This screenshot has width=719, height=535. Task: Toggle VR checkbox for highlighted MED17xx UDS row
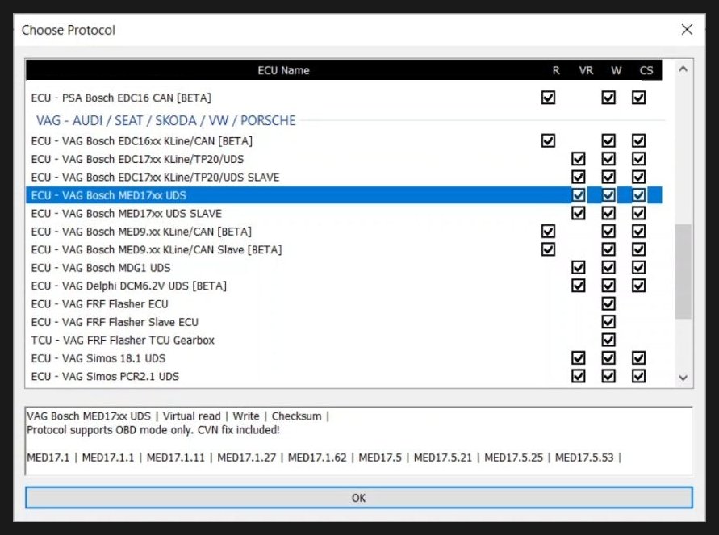coord(579,195)
